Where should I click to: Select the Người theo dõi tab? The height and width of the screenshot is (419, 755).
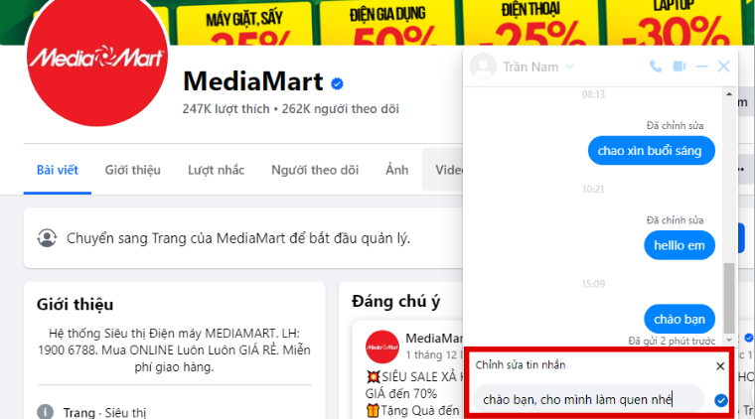(315, 170)
